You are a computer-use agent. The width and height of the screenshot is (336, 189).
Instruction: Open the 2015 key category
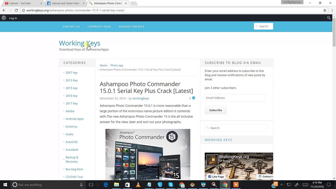coord(71,88)
